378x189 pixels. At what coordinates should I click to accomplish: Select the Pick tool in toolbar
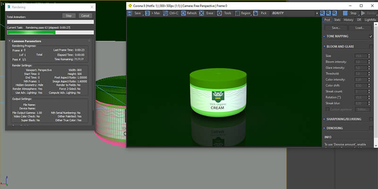(x=260, y=13)
